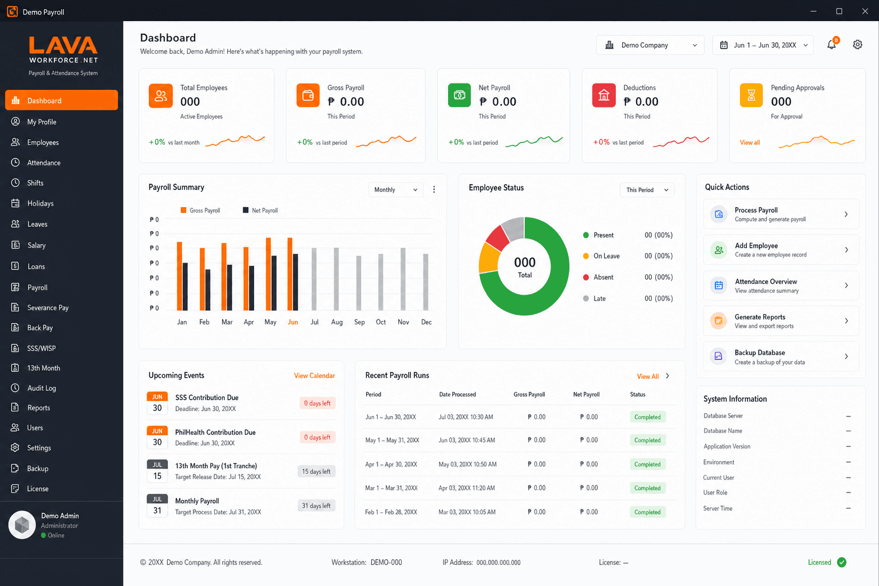
Task: Click 15 days left badge
Action: pyautogui.click(x=316, y=472)
